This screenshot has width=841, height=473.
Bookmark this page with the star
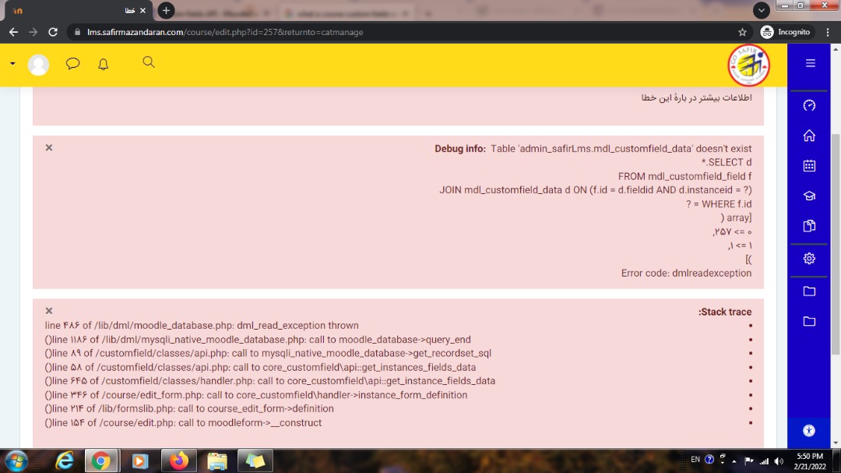pos(742,32)
